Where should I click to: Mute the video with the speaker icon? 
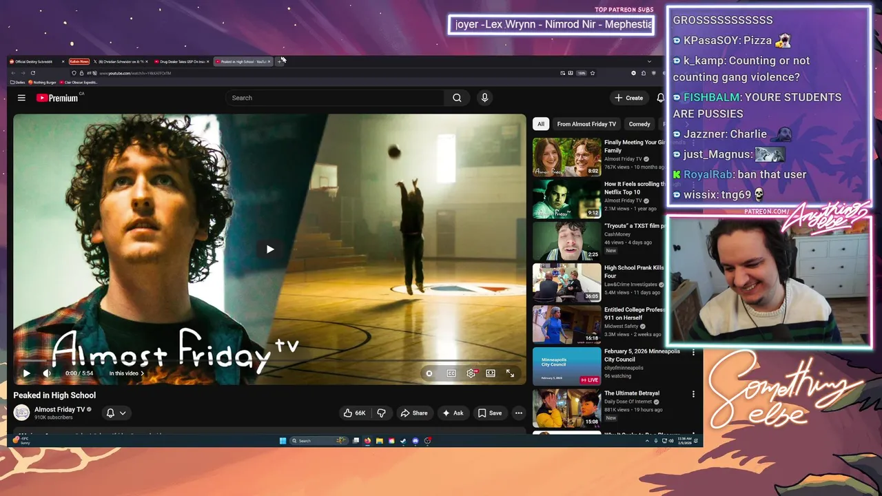click(47, 373)
